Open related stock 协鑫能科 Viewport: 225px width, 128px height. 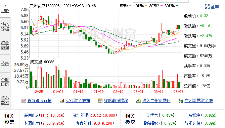(x=83, y=123)
